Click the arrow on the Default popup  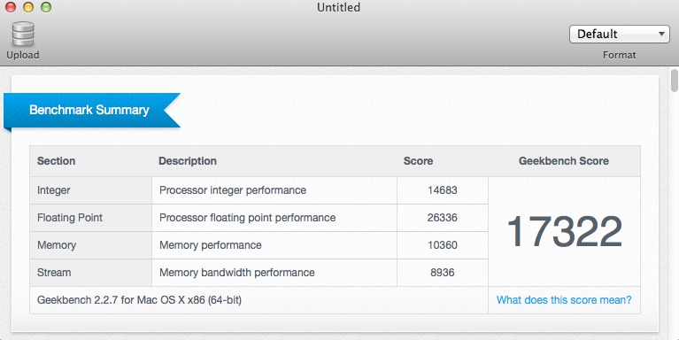point(661,34)
